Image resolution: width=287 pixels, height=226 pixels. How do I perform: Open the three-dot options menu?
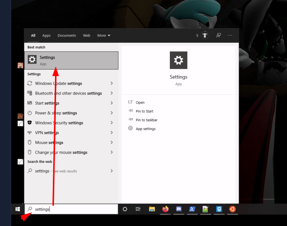pos(230,35)
